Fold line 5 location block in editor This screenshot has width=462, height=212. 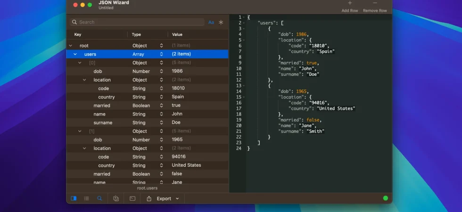(x=244, y=40)
